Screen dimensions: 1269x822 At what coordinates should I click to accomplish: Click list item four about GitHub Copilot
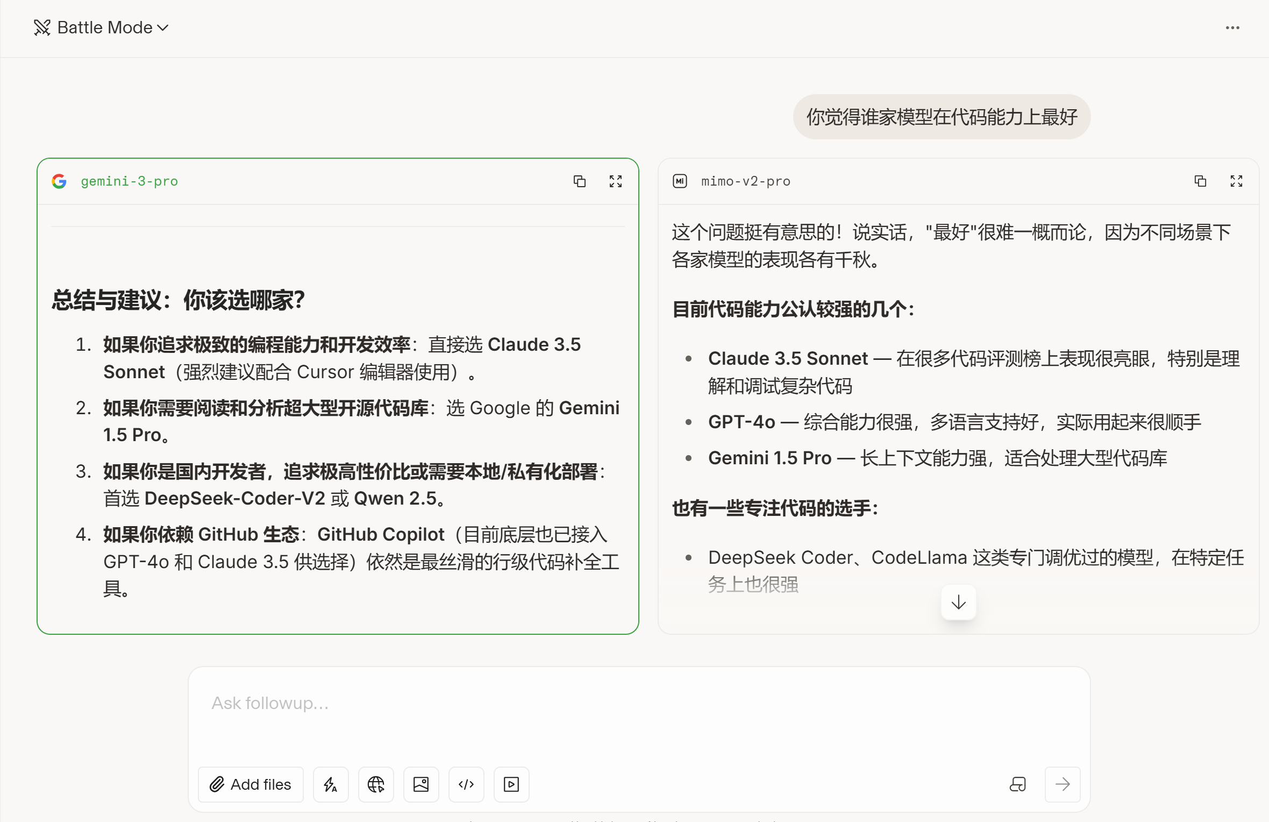tap(361, 562)
